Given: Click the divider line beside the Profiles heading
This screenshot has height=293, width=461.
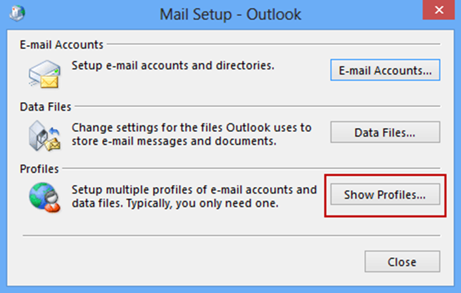Looking at the screenshot, I should (x=251, y=168).
